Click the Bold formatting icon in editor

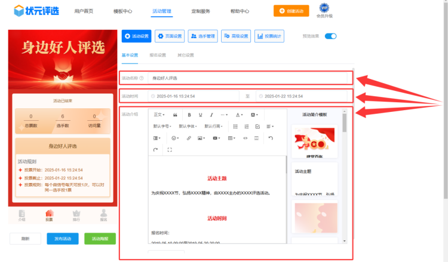tap(189, 114)
